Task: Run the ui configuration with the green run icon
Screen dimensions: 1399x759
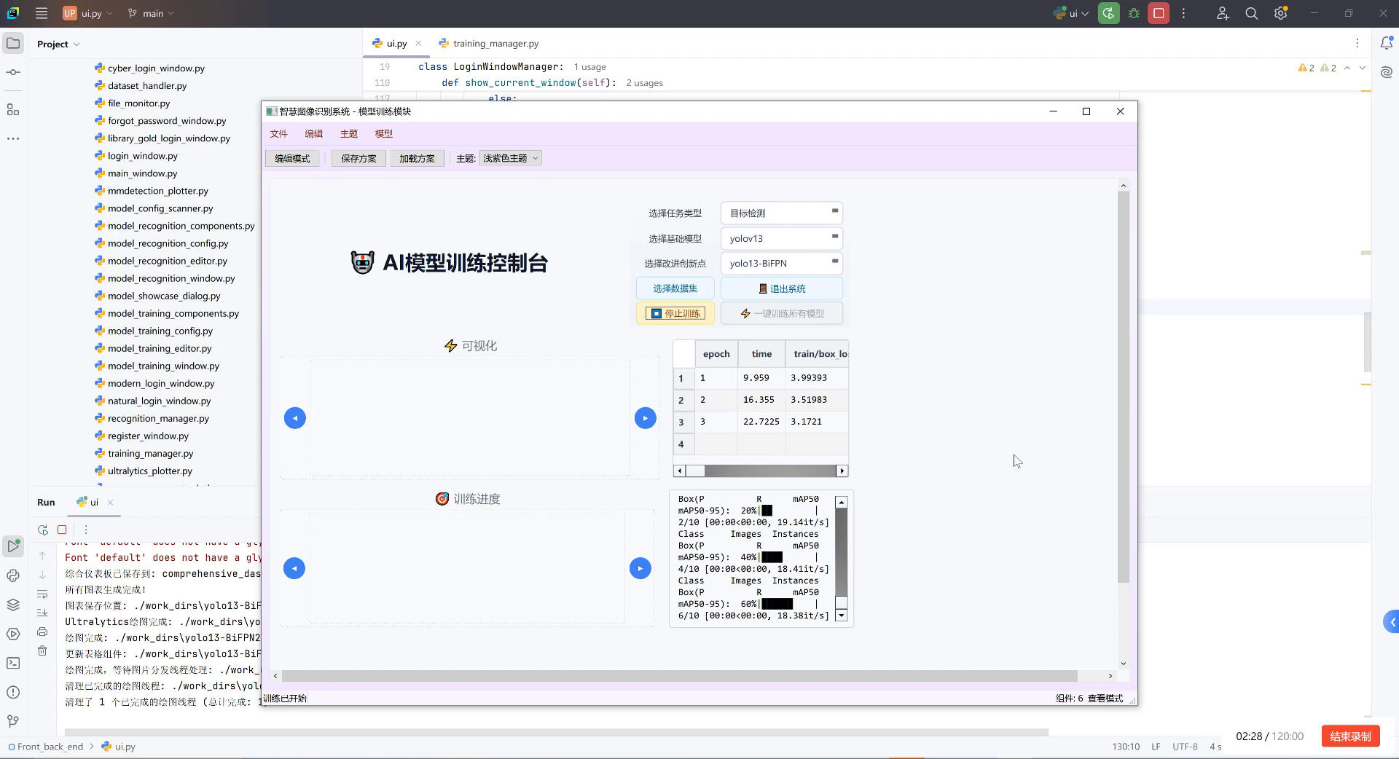Action: click(x=1108, y=13)
